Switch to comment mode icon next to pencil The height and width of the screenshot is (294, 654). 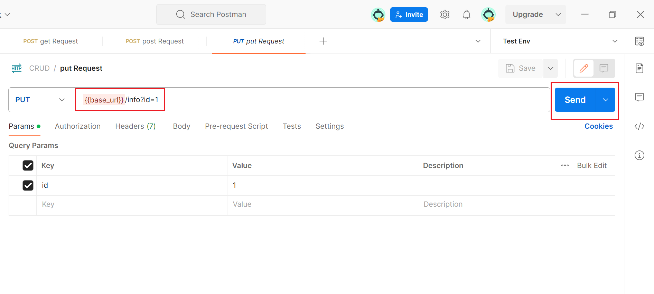(x=604, y=68)
